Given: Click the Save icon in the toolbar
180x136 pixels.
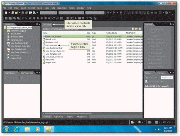Looking at the screenshot, I should (x=23, y=13).
